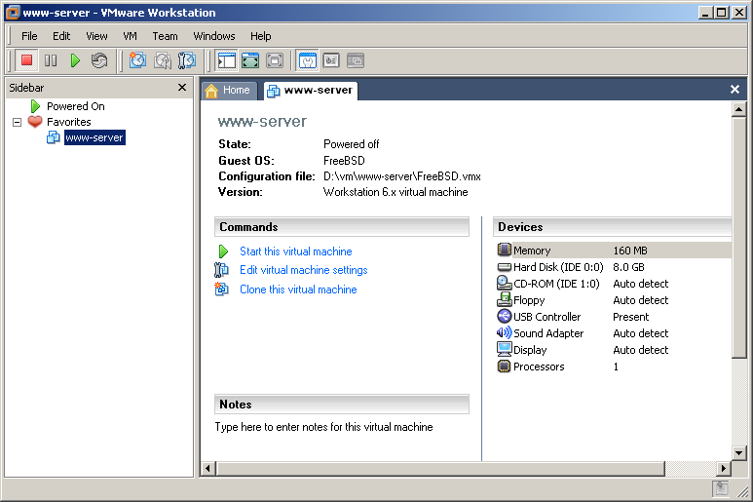Open the View menu
The image size is (753, 502).
96,36
